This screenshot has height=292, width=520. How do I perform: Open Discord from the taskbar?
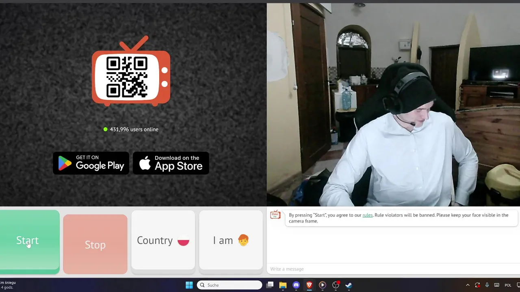pos(296,285)
